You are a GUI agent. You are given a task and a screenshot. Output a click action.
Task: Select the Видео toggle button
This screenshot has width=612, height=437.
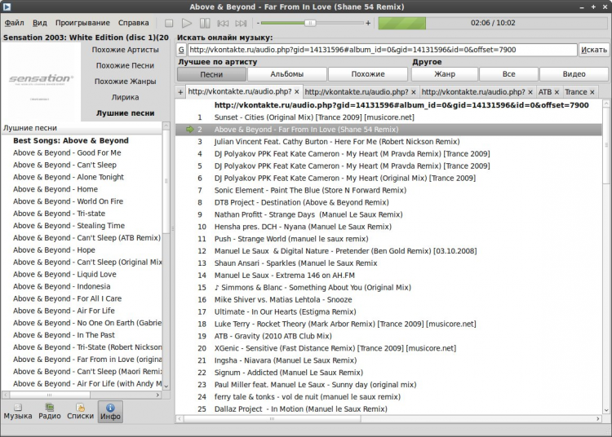click(574, 74)
